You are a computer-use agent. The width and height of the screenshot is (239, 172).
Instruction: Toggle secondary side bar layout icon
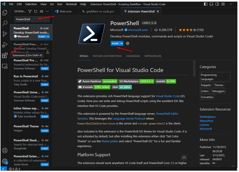[x=217, y=4]
